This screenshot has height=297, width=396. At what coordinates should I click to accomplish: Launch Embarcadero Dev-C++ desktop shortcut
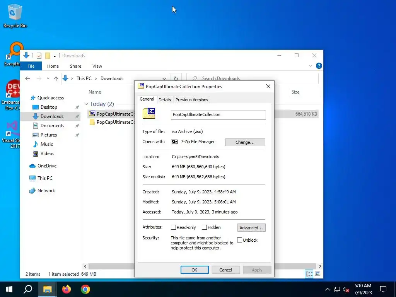pos(11,95)
